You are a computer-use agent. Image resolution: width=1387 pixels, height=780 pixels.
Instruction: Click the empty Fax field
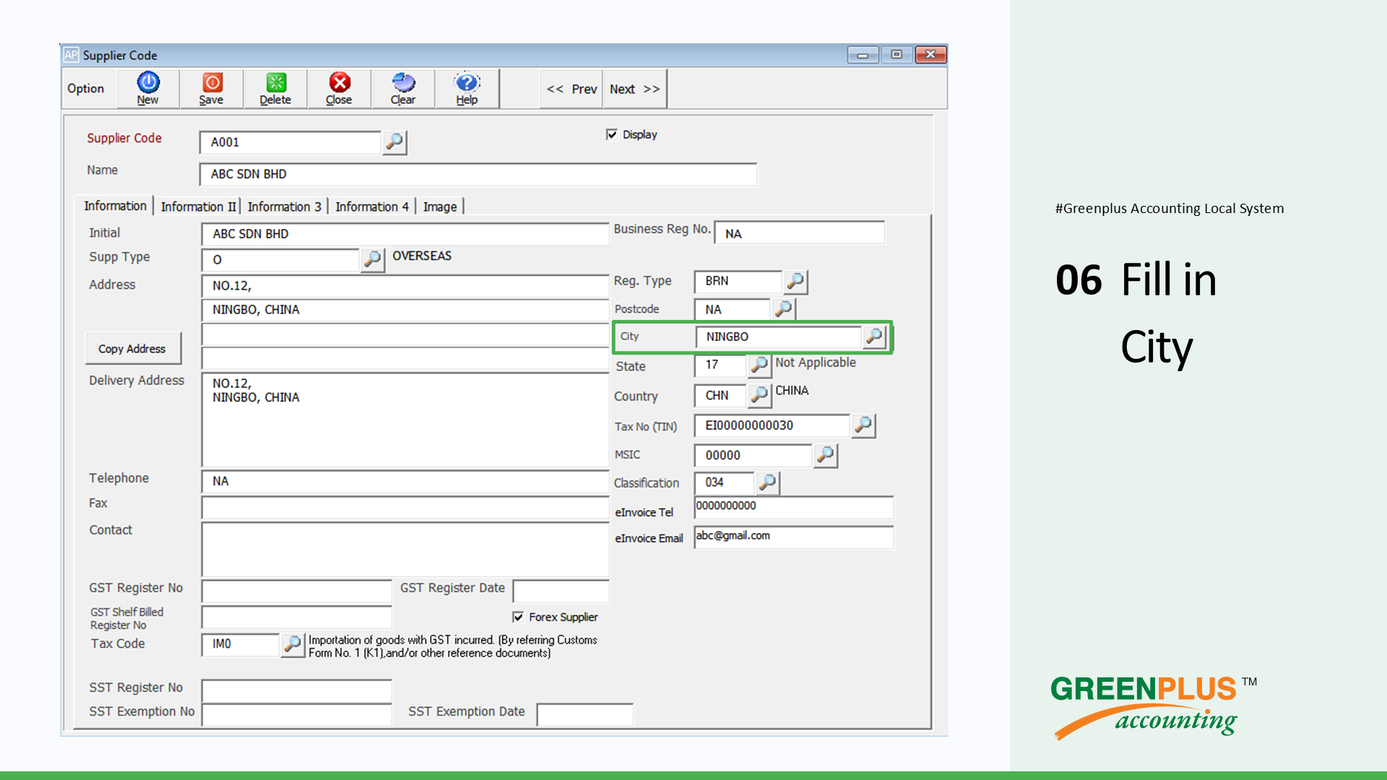click(405, 508)
